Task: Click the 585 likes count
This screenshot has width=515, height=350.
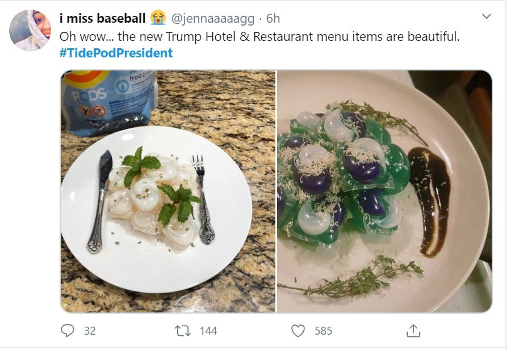Action: [x=324, y=331]
